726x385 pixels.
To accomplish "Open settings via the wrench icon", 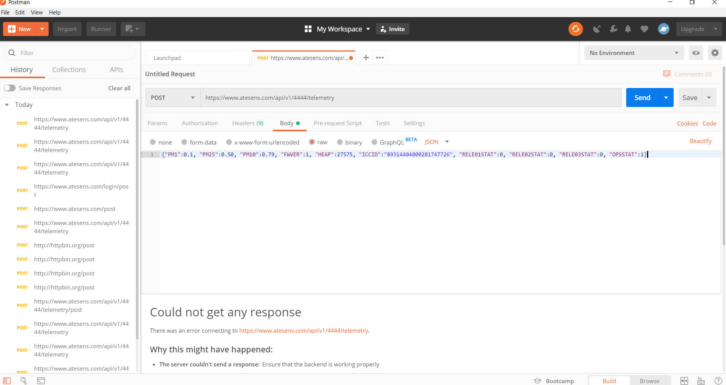I will [x=613, y=29].
